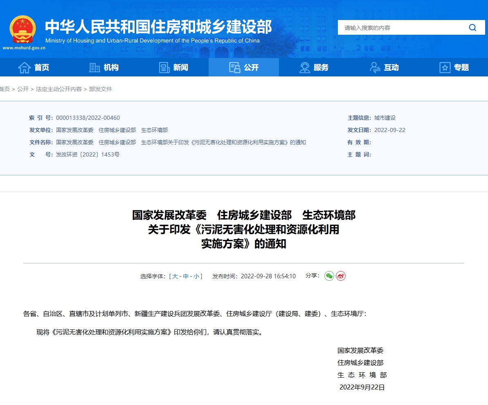488x405 pixels.
Task: Click the newspaper icon beside 新闻
Action: (164, 67)
